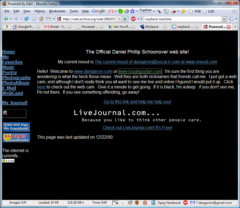Image resolution: width=240 pixels, height=208 pixels.
Task: Click in the wayback machine search field
Action: coord(183,19)
